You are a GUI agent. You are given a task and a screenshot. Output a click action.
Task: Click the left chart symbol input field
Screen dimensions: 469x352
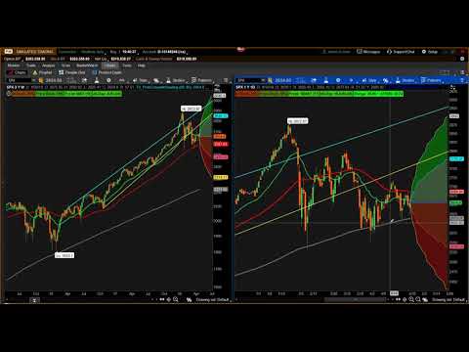tap(20, 80)
